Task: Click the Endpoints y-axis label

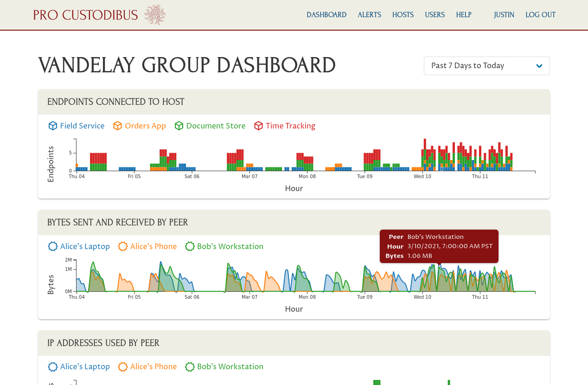Action: pos(51,164)
